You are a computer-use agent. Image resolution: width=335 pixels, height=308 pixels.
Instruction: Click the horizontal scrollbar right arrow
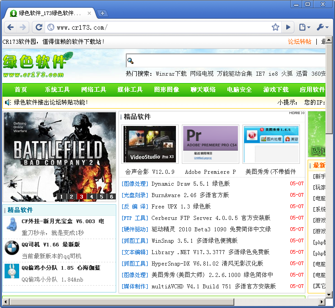click(x=322, y=302)
